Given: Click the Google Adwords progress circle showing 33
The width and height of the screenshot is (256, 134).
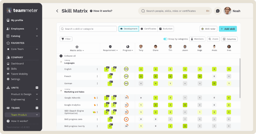Looking at the screenshot, I should 126,98.
